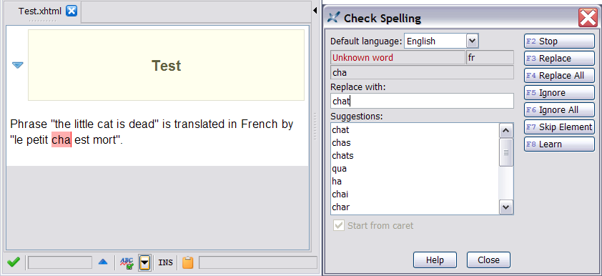Click the XMLmind icon in Check Spelling title

pyautogui.click(x=334, y=18)
